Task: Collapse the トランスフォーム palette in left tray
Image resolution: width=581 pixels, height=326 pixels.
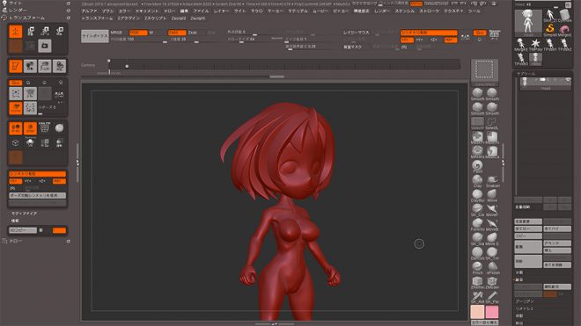Action: (x=26, y=18)
